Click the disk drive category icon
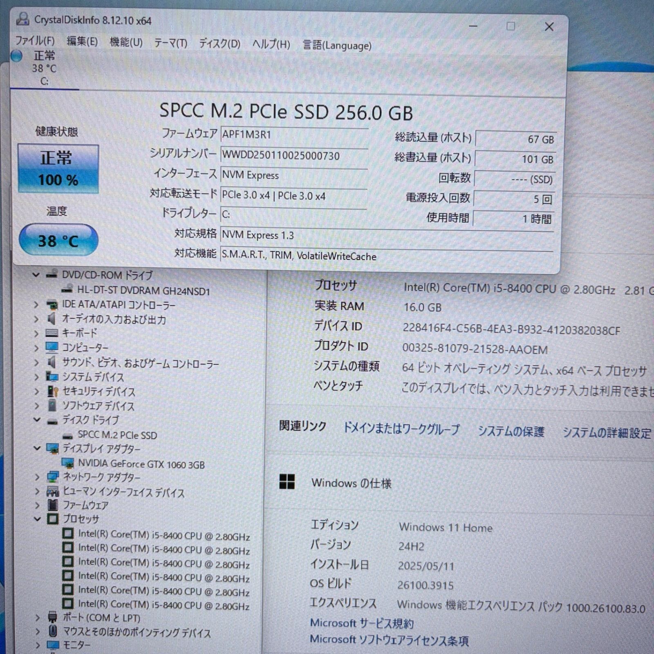 point(52,421)
